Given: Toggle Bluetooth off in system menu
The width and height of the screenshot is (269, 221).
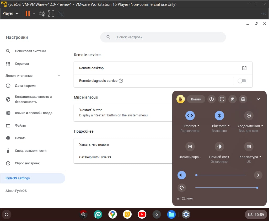Looking at the screenshot, I should click(x=219, y=116).
